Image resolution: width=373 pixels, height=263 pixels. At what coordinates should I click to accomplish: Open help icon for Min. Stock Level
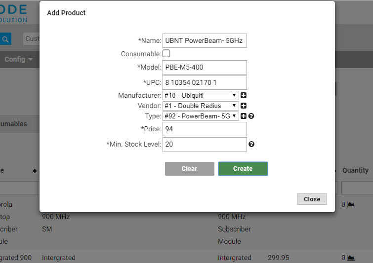coord(251,144)
